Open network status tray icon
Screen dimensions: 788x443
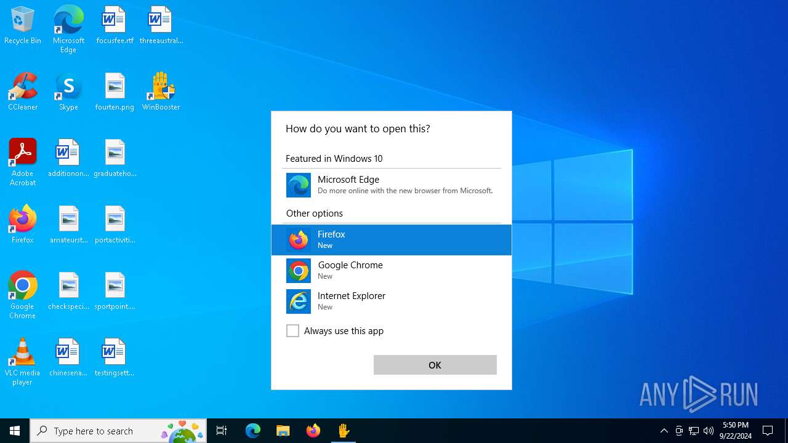(x=694, y=431)
